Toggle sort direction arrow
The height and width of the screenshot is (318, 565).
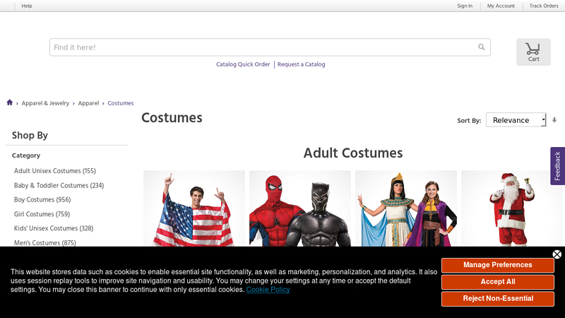tap(554, 120)
